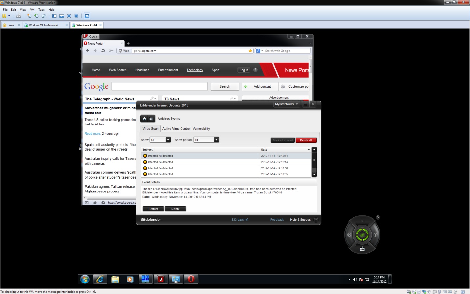Click the Opera forward navigation arrow

[95, 51]
